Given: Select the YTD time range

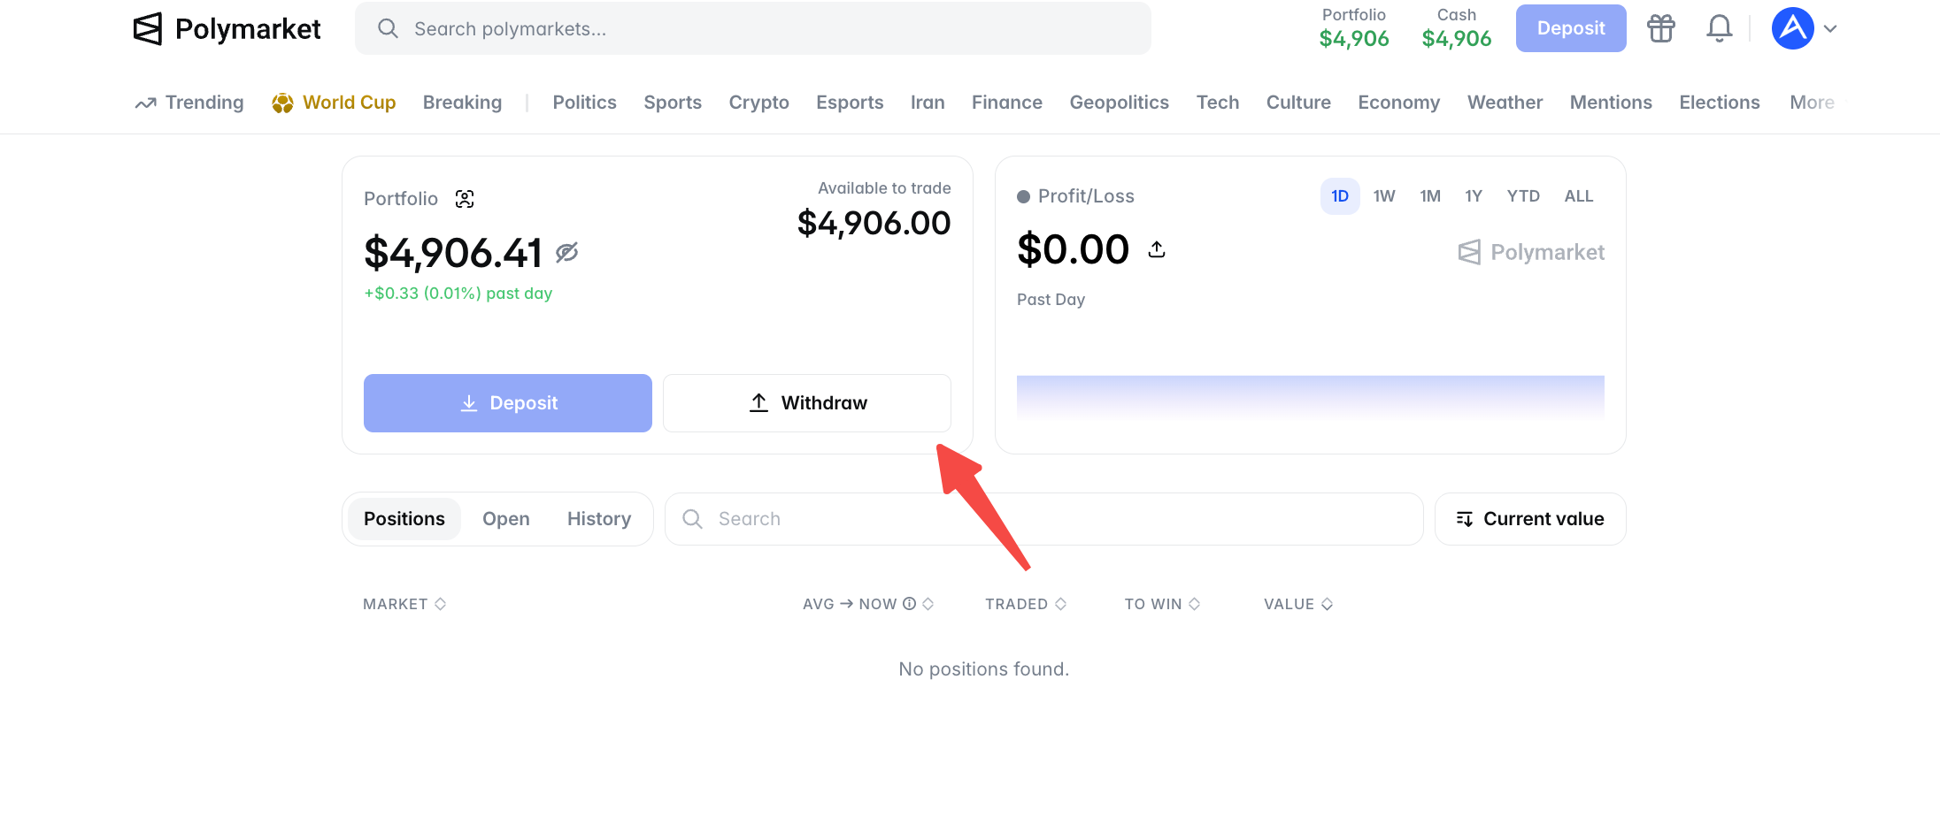Looking at the screenshot, I should pyautogui.click(x=1523, y=196).
